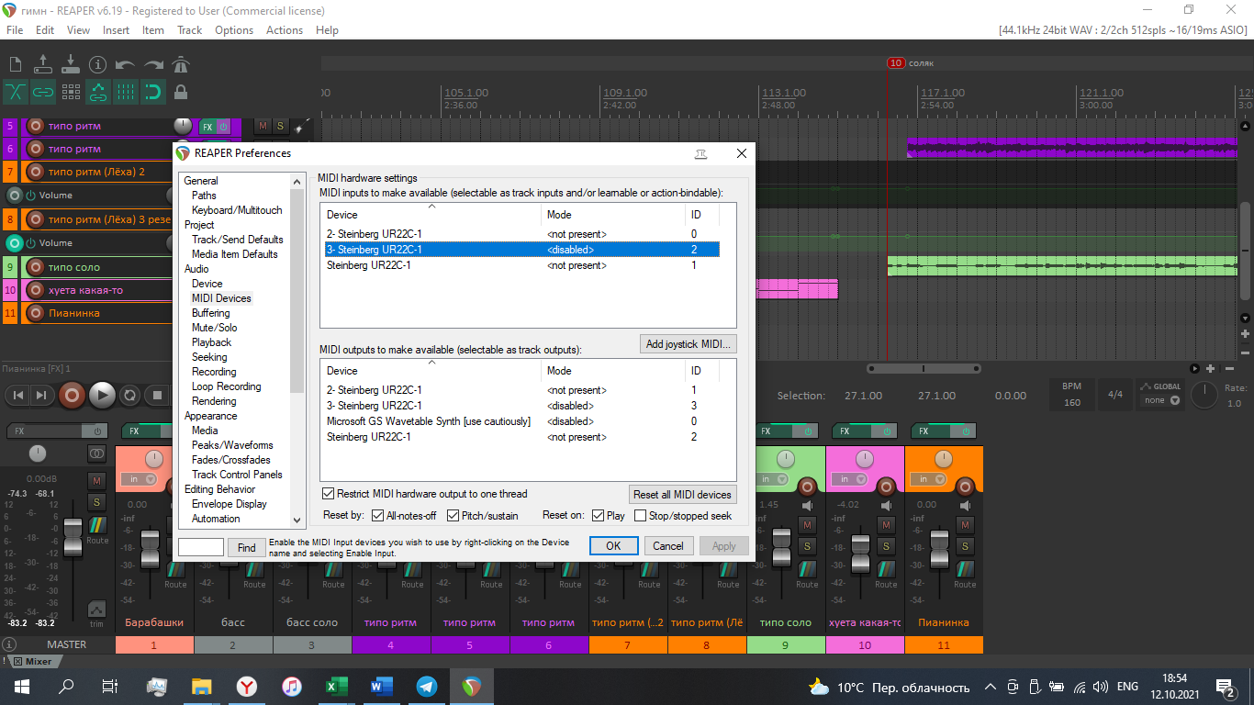1254x705 pixels.
Task: Solo the MASTER track
Action: point(96,501)
